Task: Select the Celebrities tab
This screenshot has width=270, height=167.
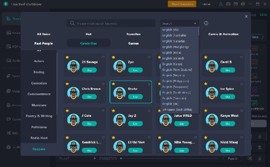Action: (89, 43)
